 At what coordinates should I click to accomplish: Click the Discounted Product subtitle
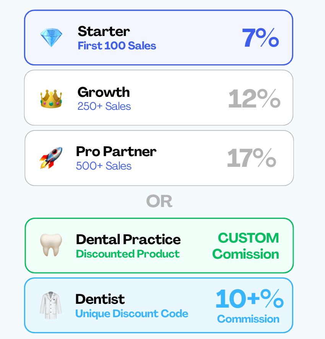(128, 254)
